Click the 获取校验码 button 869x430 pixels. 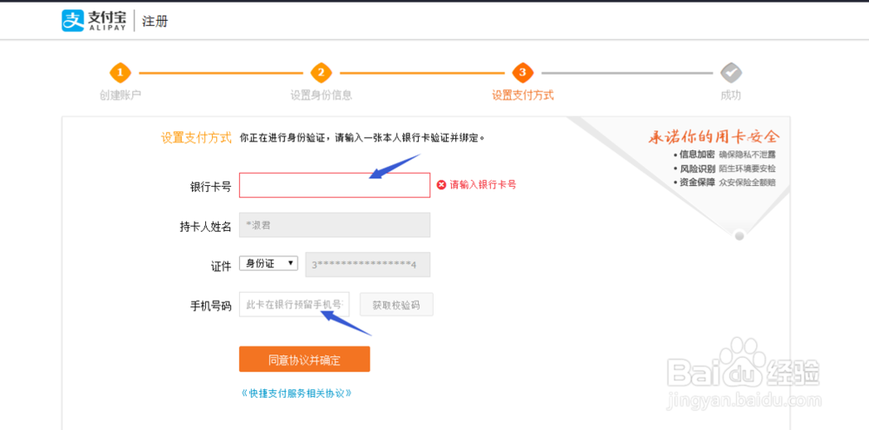(x=396, y=304)
